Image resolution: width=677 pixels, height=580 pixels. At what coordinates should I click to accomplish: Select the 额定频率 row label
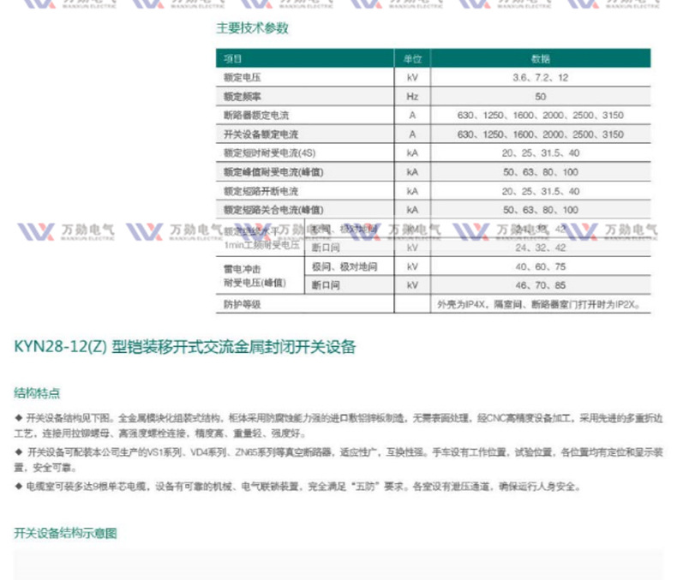tap(243, 97)
